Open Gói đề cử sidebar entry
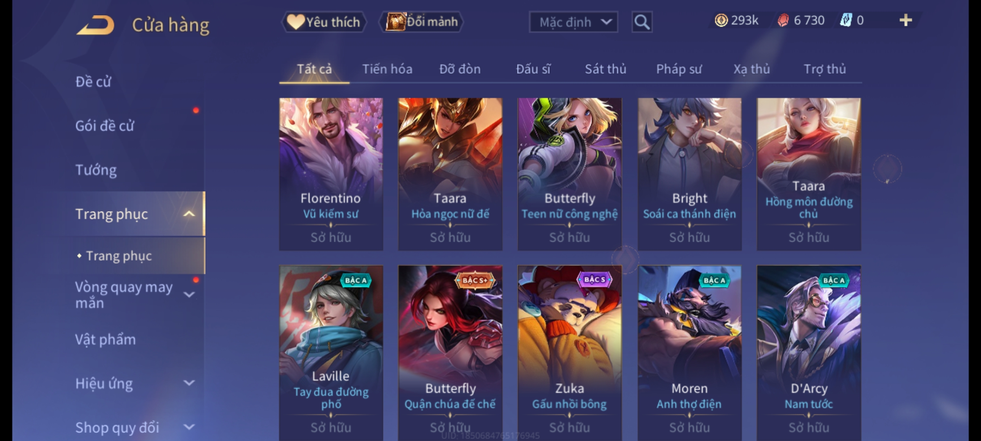 click(x=105, y=126)
